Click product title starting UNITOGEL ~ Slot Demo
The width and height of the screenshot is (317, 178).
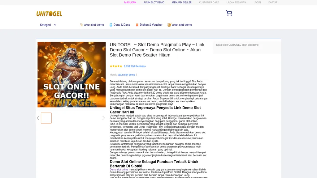coord(157,50)
